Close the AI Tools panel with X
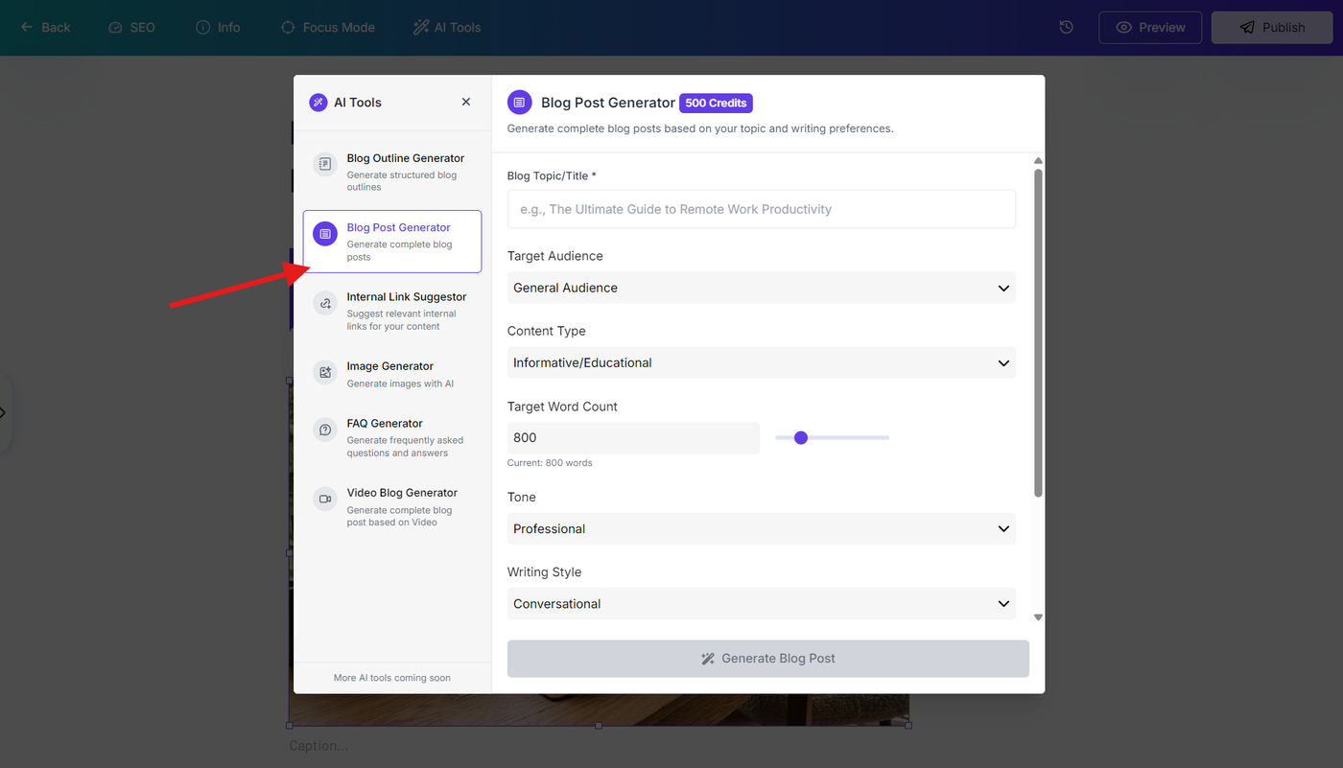The width and height of the screenshot is (1343, 768). click(466, 102)
